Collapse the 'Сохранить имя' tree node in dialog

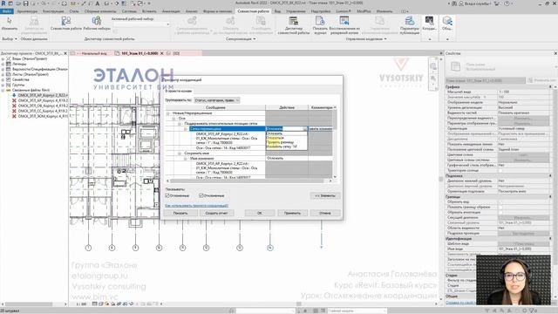point(180,154)
